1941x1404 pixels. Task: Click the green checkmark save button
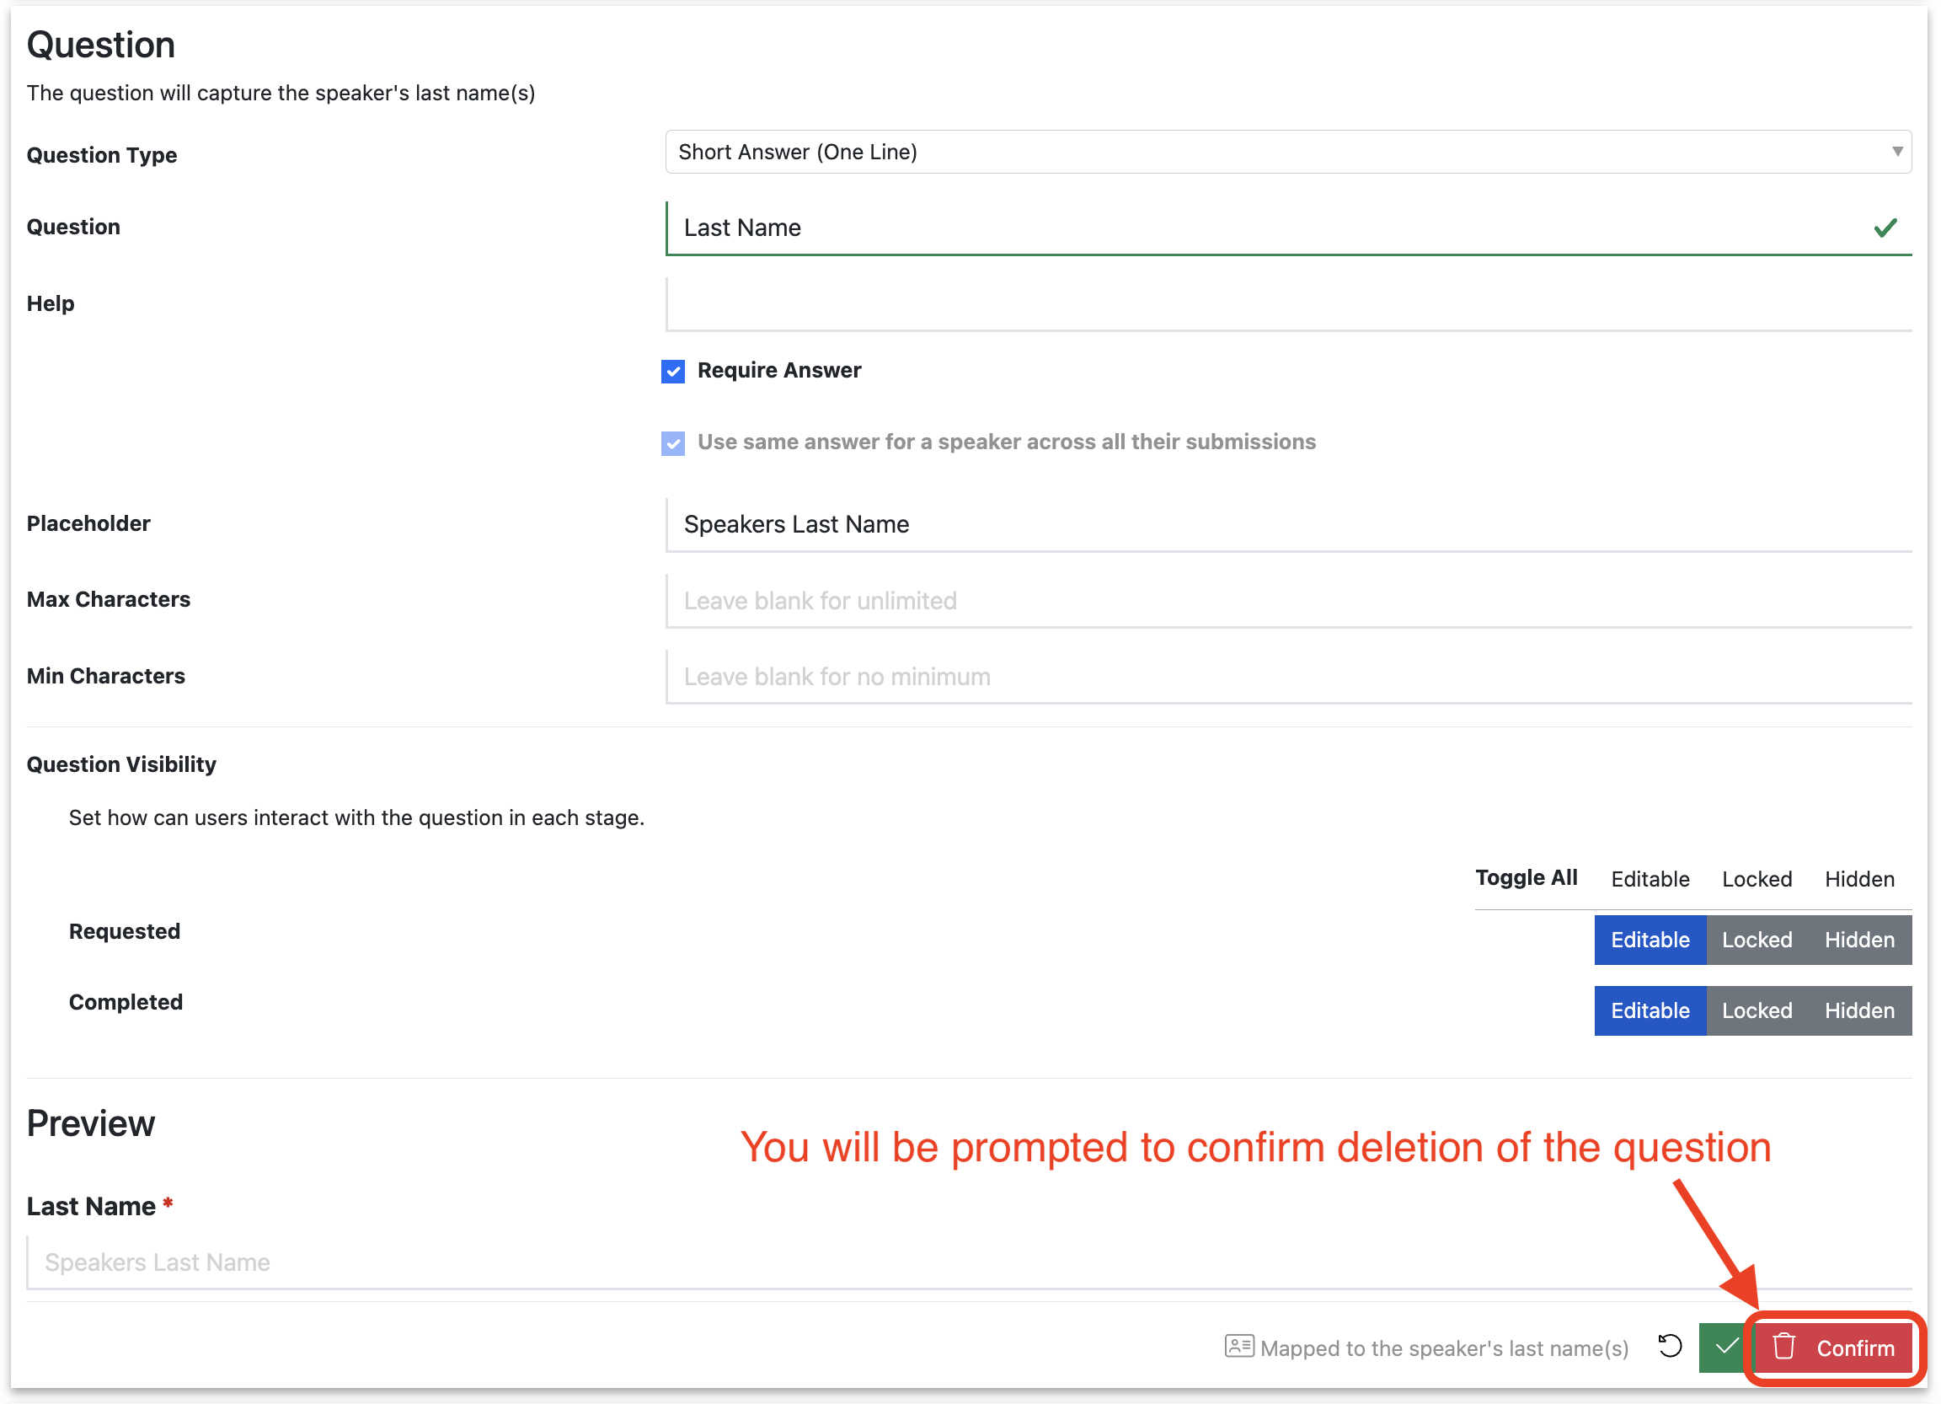(x=1724, y=1348)
